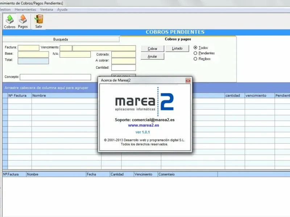Sort by lowercase vencimiento column header
The width and height of the screenshot is (290, 217).
point(260,95)
